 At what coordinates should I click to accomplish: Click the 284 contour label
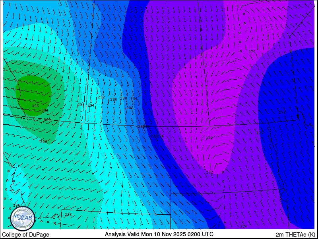pyautogui.click(x=134, y=98)
